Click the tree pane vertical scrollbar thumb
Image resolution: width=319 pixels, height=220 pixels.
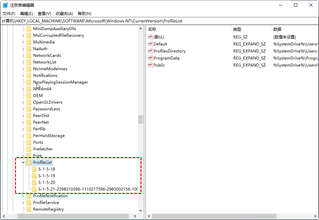(140, 119)
